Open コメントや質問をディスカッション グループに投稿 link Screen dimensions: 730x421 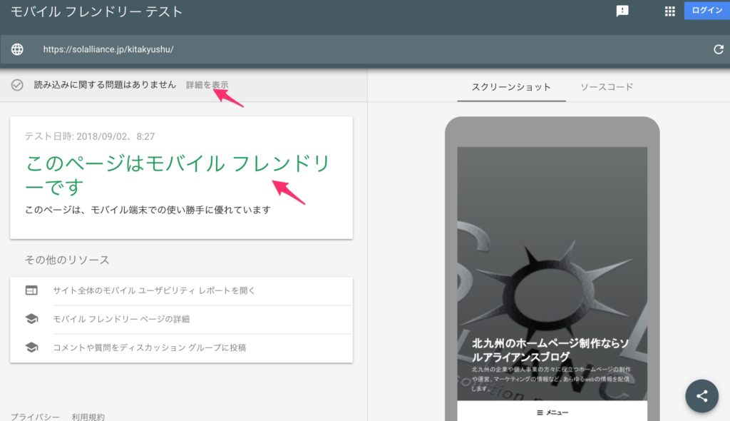(150, 348)
